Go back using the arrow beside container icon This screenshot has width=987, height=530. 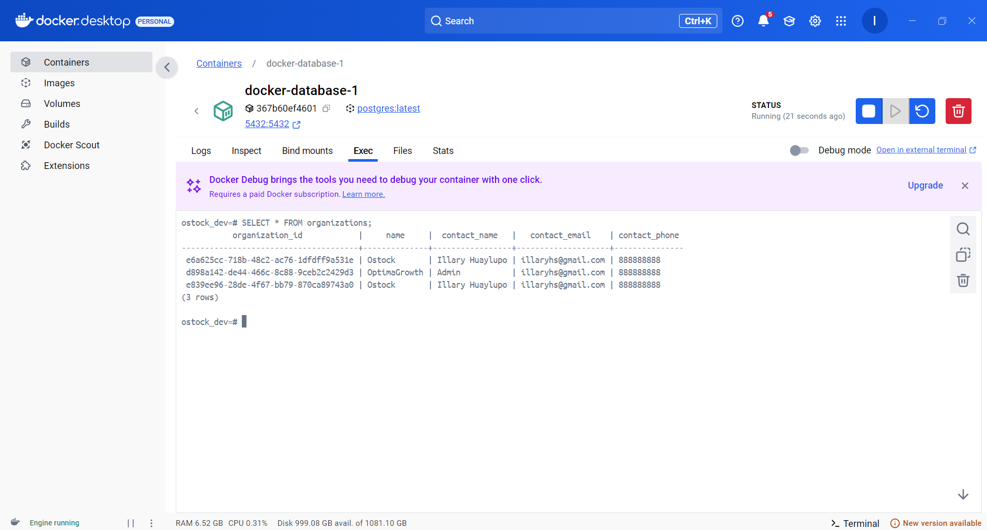pyautogui.click(x=196, y=111)
